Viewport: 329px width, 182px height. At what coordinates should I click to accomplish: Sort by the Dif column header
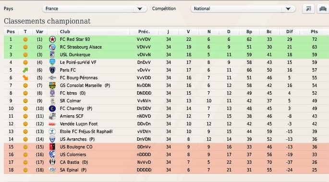point(290,32)
